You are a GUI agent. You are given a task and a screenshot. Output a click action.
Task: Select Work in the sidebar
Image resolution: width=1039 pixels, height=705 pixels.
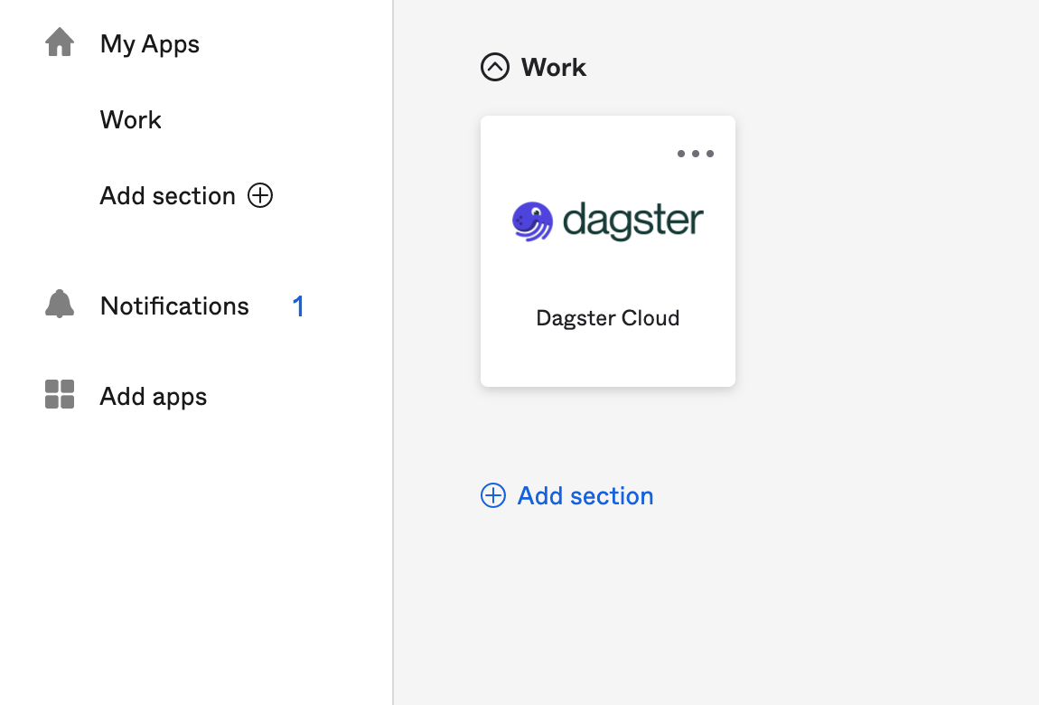click(x=130, y=119)
